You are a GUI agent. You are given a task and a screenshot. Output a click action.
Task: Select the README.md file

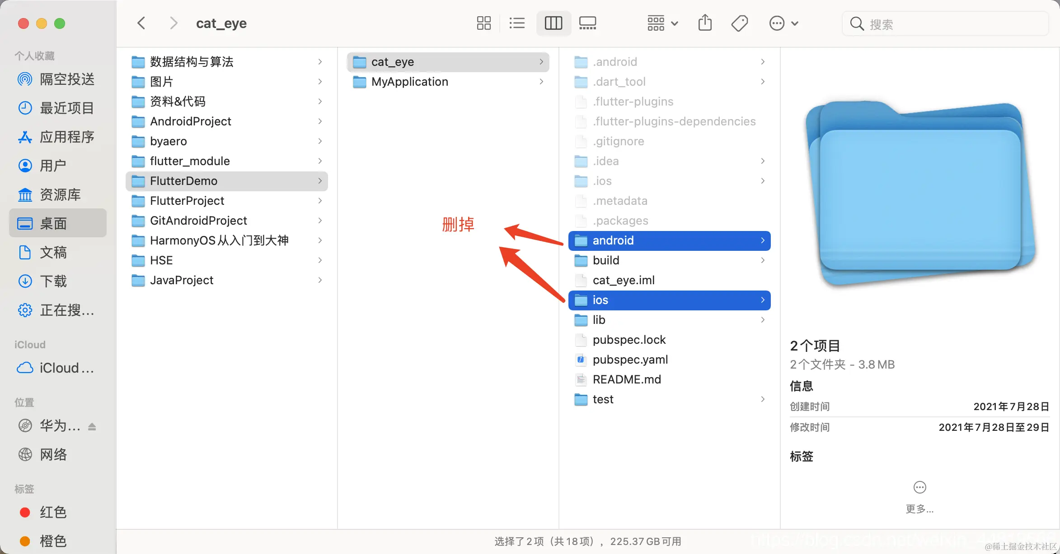[x=627, y=379]
